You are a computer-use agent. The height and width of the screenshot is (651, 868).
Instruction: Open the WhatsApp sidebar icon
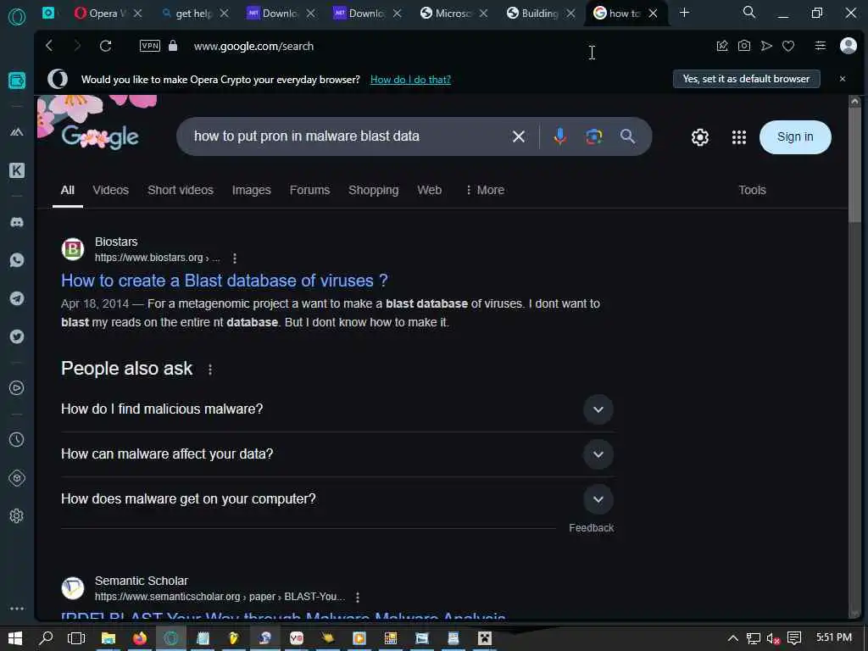coord(17,260)
